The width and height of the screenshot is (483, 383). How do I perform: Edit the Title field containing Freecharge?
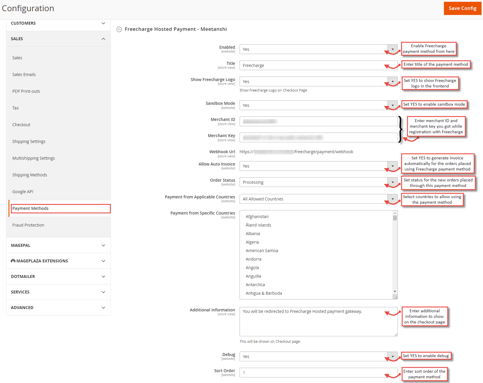[x=318, y=65]
